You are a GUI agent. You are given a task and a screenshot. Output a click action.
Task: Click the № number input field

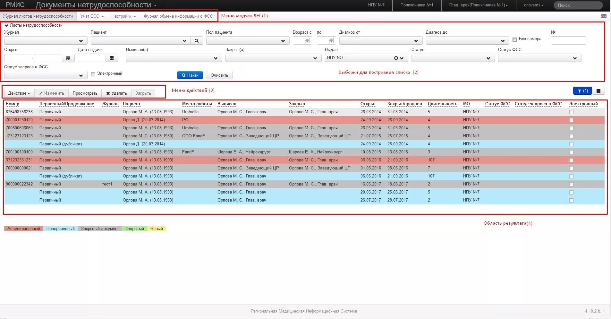point(568,40)
